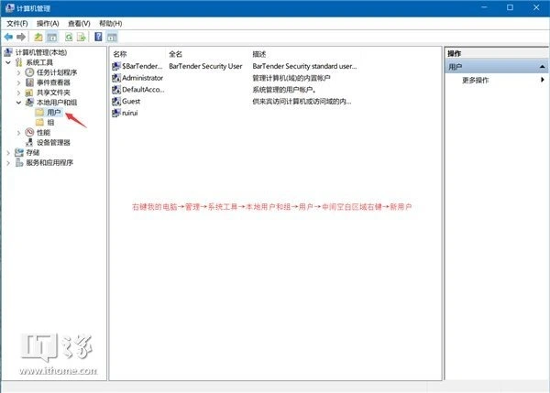Click the 系统工具 tools icon
550x393 pixels.
point(19,62)
